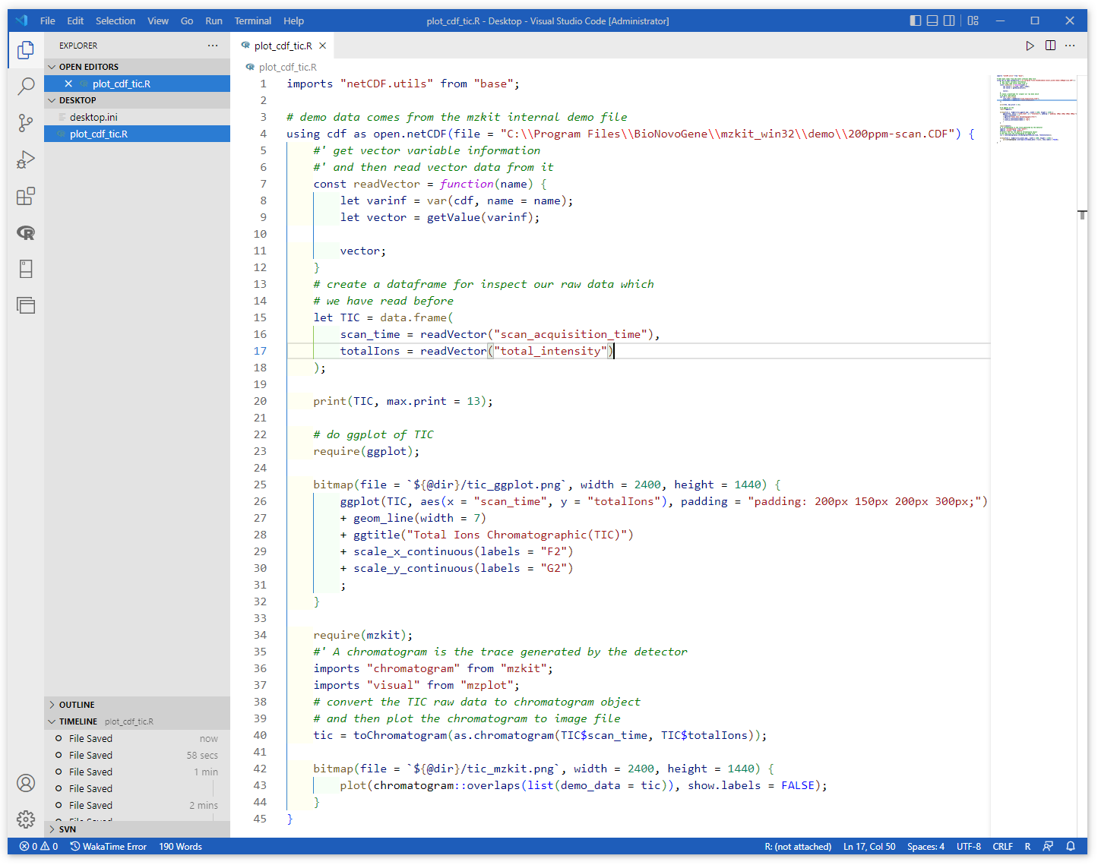Click the Run file play icon

tap(1030, 46)
